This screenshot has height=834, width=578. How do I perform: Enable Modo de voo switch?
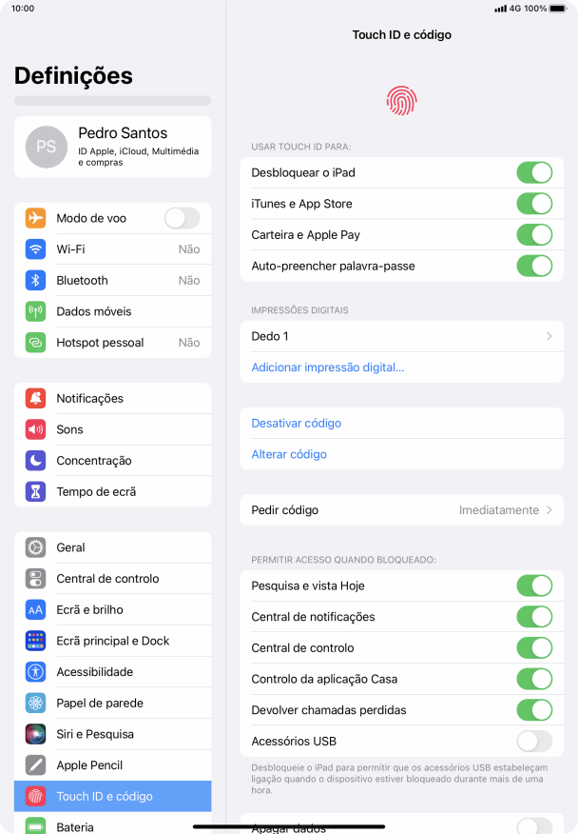(183, 218)
